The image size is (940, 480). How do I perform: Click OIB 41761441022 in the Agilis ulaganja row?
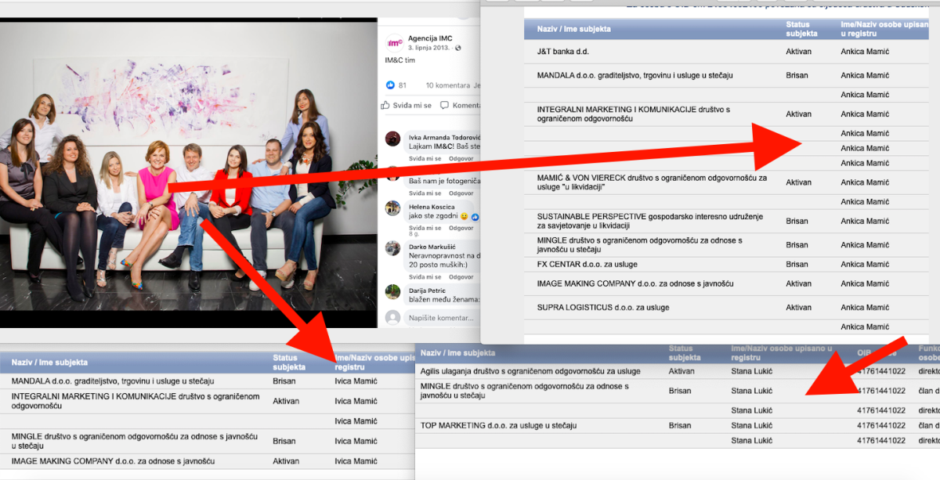point(881,371)
